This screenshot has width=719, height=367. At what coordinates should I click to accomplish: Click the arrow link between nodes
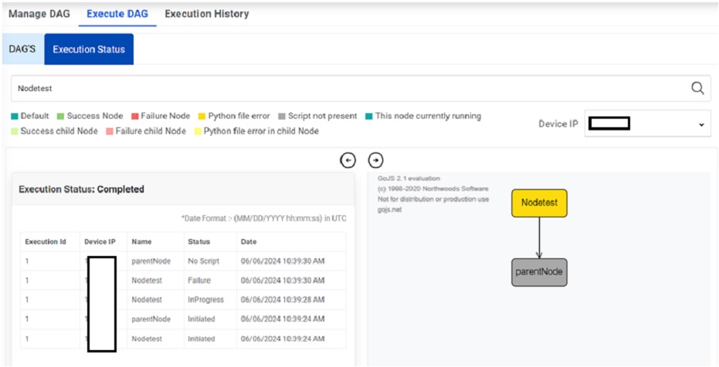(x=539, y=237)
